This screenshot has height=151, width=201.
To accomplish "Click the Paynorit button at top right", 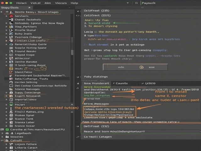I will [149, 3].
